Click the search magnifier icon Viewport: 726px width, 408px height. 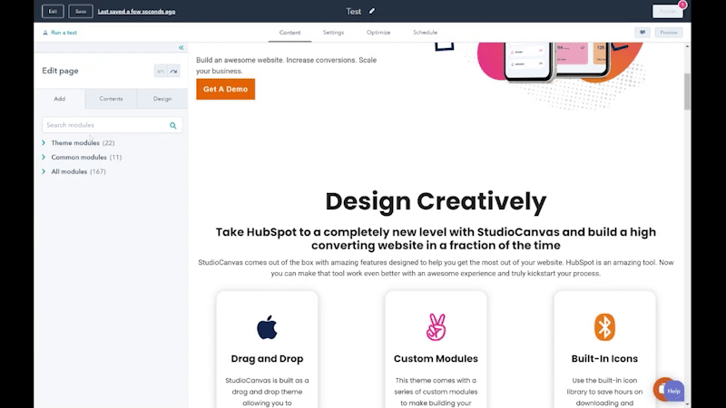[172, 125]
